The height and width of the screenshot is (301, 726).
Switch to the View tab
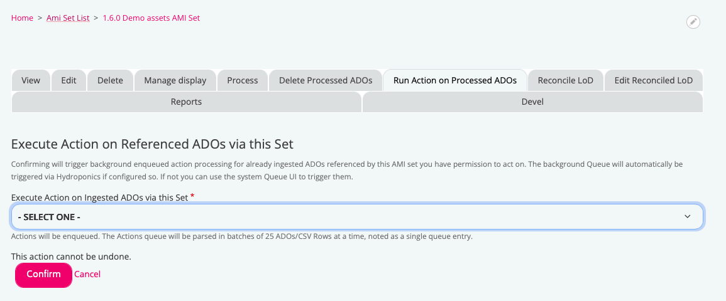(x=31, y=80)
